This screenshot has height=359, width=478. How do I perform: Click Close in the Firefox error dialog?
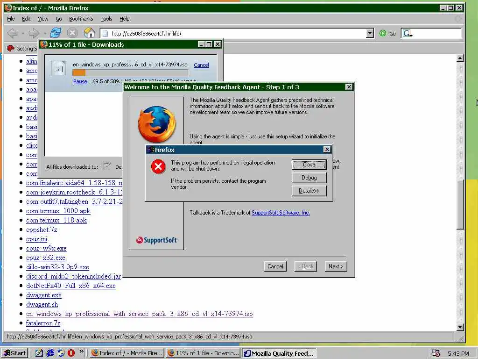(x=309, y=165)
